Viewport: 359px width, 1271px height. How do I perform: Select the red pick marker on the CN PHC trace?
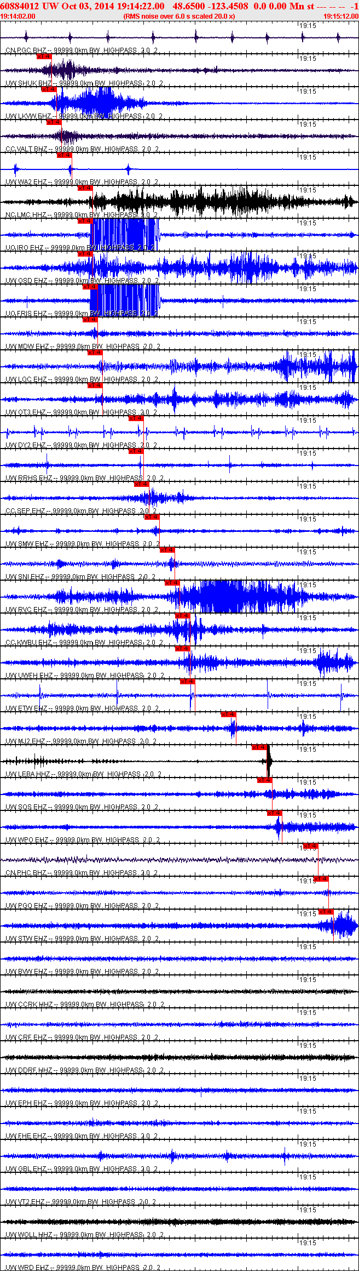point(311,846)
